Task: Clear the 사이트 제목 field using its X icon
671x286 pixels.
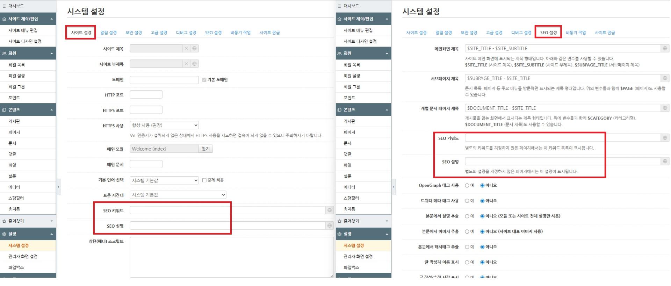Action: [x=186, y=49]
